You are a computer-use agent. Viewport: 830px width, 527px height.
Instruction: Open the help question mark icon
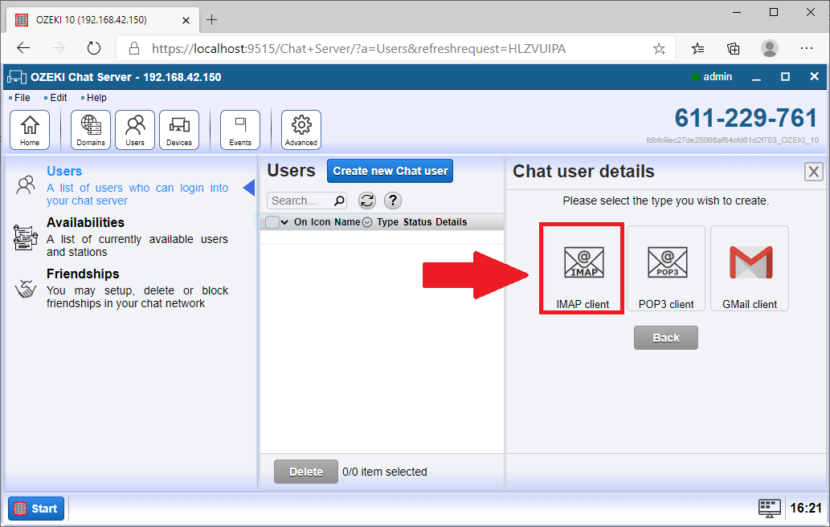(x=393, y=201)
